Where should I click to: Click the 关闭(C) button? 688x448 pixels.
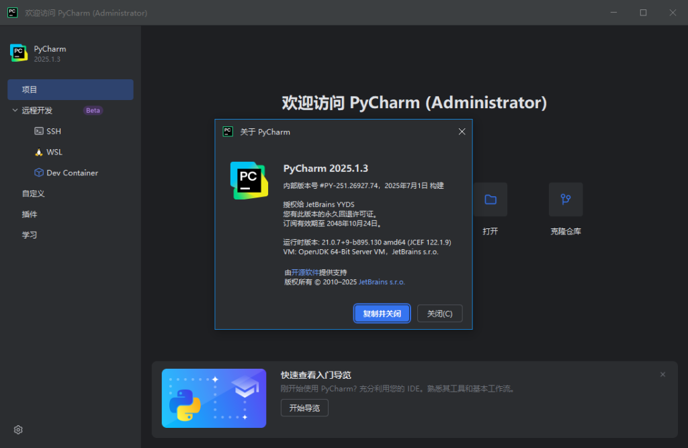pos(439,313)
